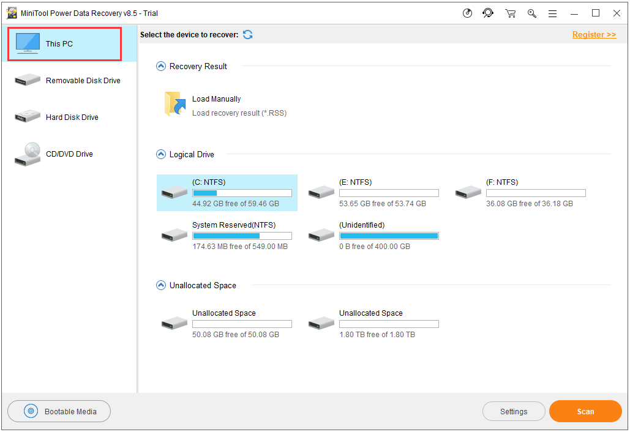
Task: Click the MiniTool app logo in title bar
Action: (x=12, y=13)
